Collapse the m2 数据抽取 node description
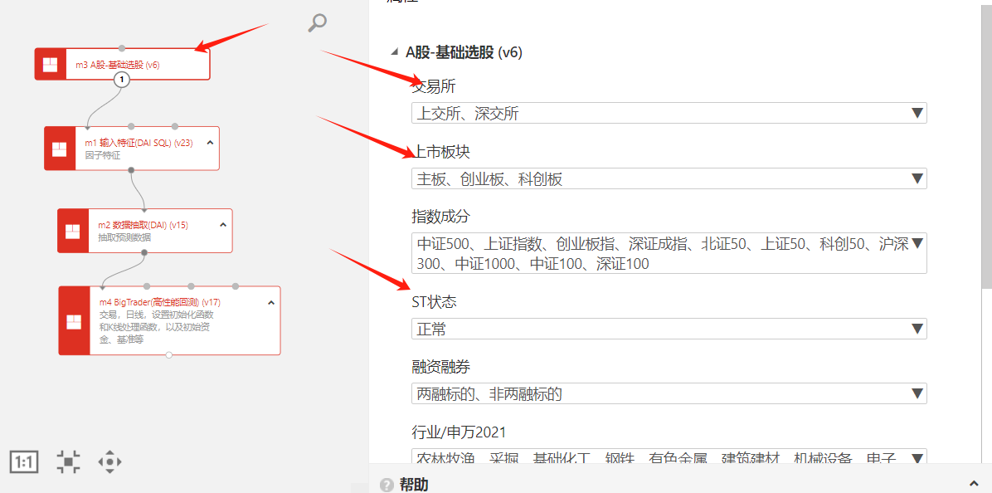The height and width of the screenshot is (493, 992). tap(223, 225)
